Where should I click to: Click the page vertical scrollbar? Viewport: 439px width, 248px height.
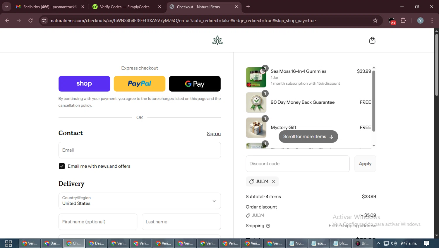[437, 65]
